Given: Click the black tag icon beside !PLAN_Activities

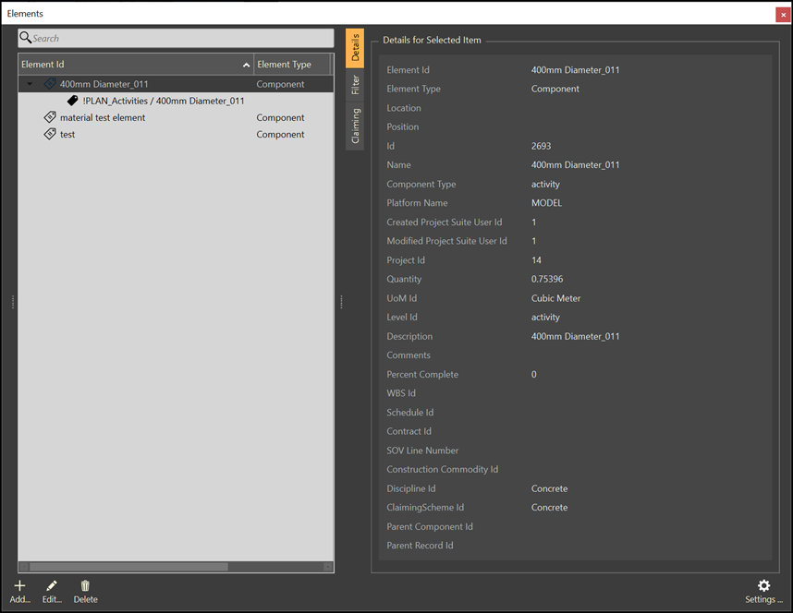Looking at the screenshot, I should pyautogui.click(x=73, y=101).
